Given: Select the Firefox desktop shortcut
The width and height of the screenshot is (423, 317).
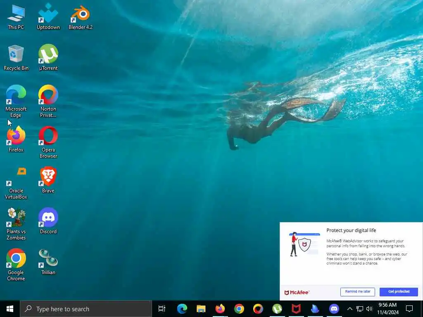Looking at the screenshot, I should (16, 140).
